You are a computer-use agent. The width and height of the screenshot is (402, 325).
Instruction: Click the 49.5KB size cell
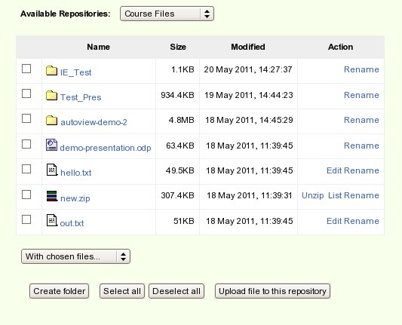click(x=180, y=170)
